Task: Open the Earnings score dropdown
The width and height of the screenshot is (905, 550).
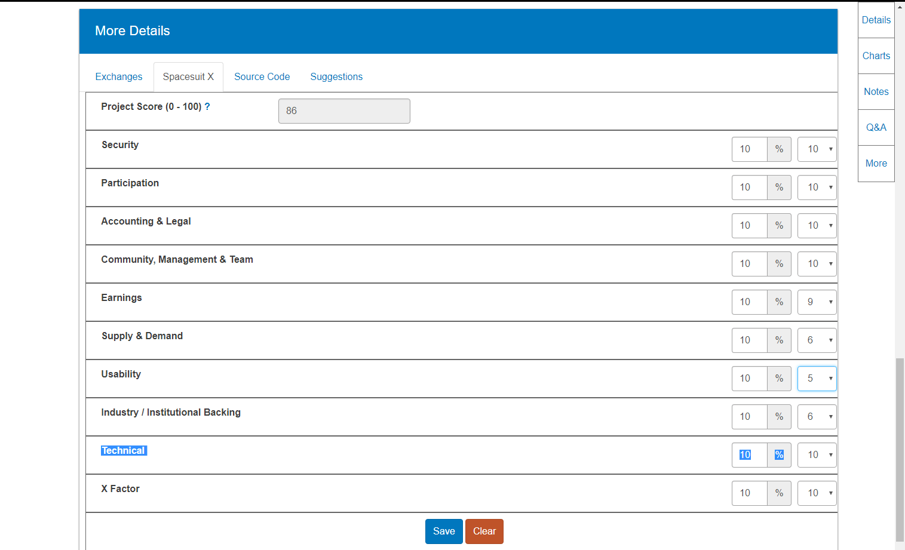Action: 817,302
